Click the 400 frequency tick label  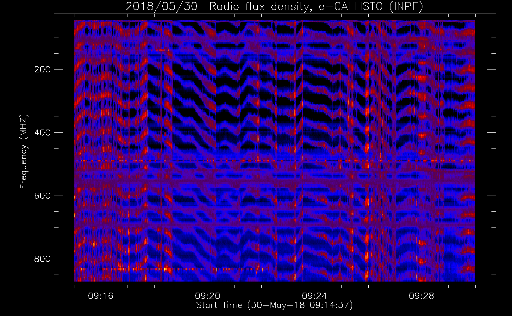(42, 133)
